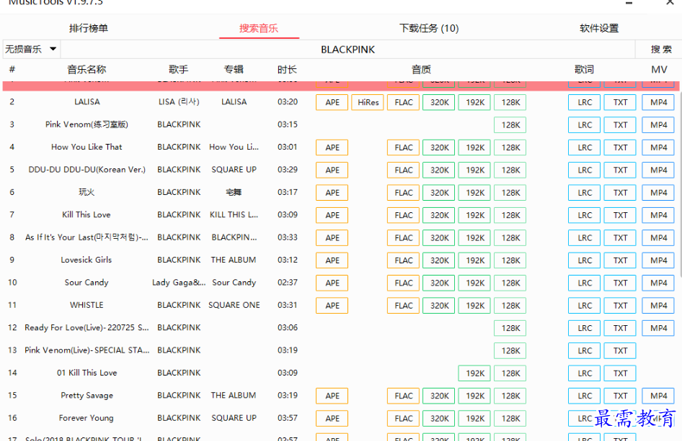Download Kill This Love (row 7) FLAC
Screen dimensions: 682x441
tap(403, 215)
